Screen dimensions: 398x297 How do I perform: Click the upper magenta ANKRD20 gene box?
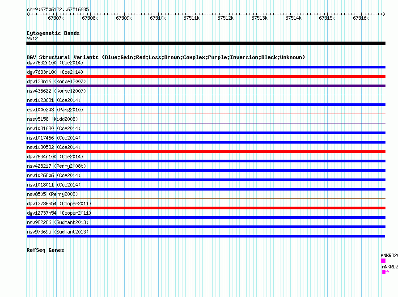[383, 261]
